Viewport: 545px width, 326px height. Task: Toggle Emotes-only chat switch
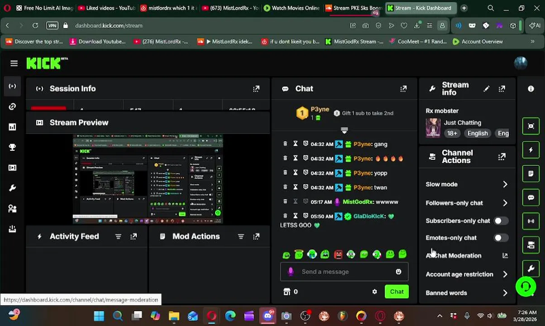point(501,238)
